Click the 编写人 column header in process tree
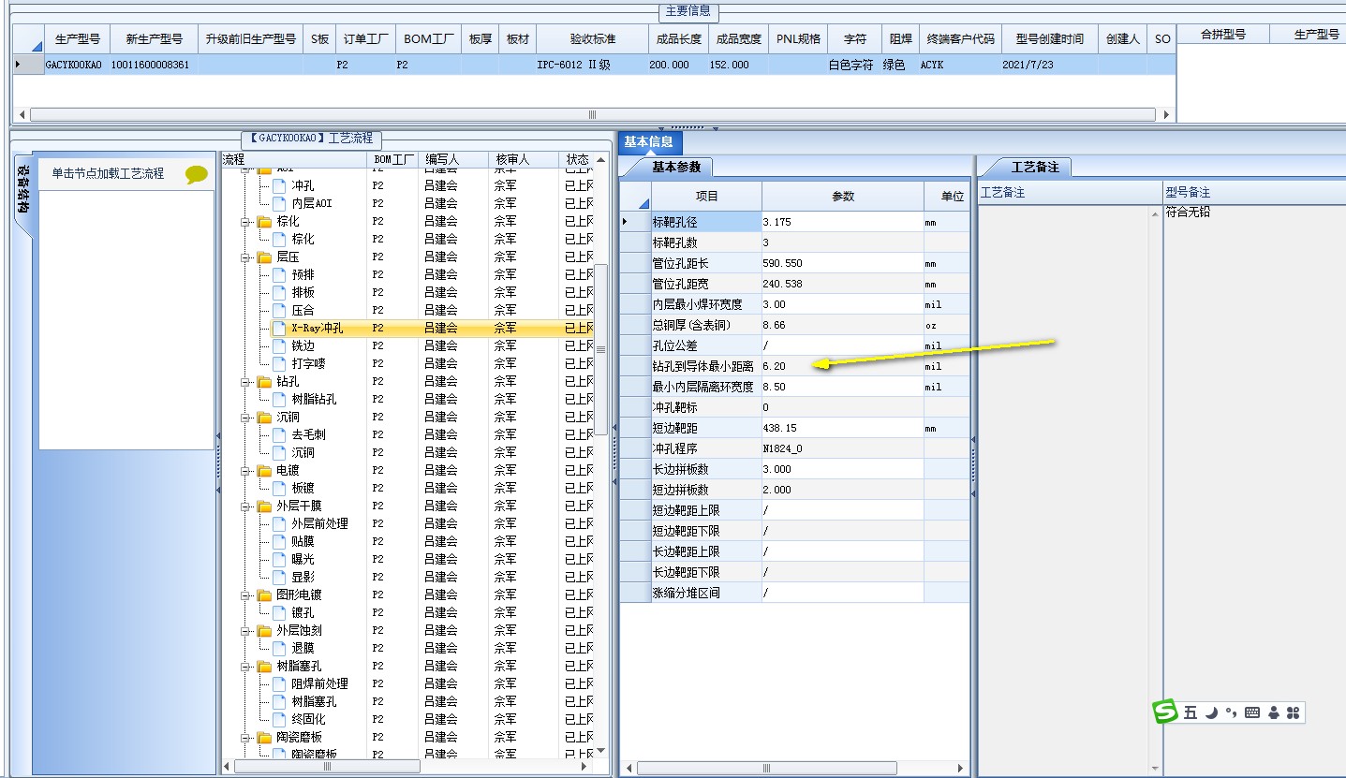The height and width of the screenshot is (778, 1346). (x=454, y=160)
